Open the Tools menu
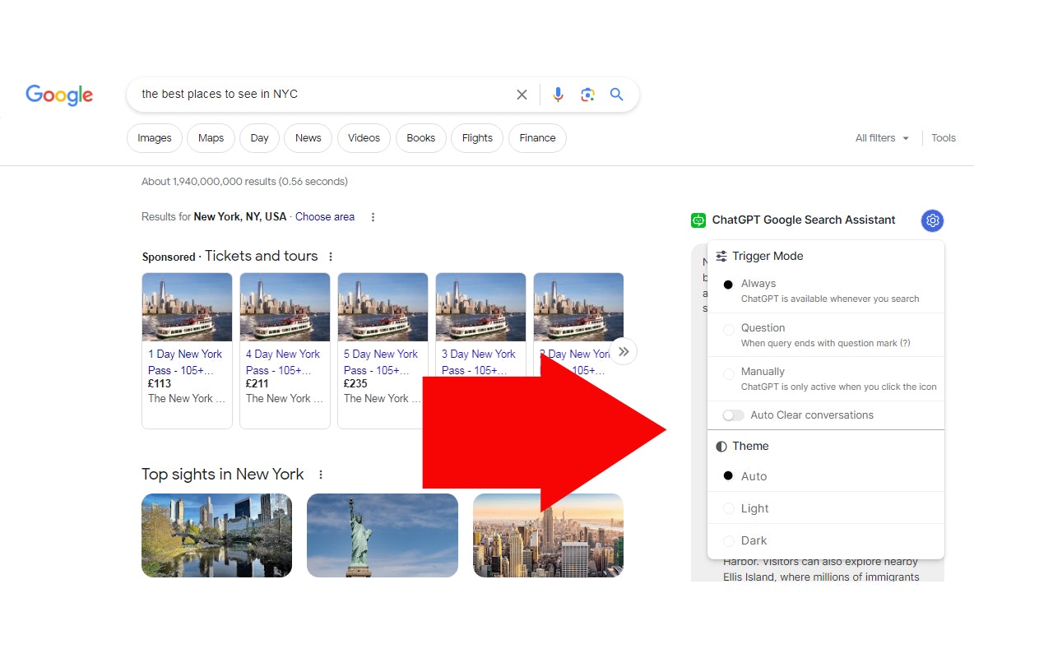 [x=944, y=138]
